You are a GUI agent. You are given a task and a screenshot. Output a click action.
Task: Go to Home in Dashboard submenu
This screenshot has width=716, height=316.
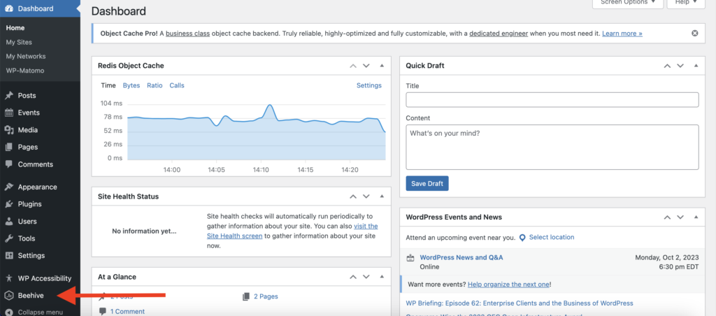(x=15, y=28)
